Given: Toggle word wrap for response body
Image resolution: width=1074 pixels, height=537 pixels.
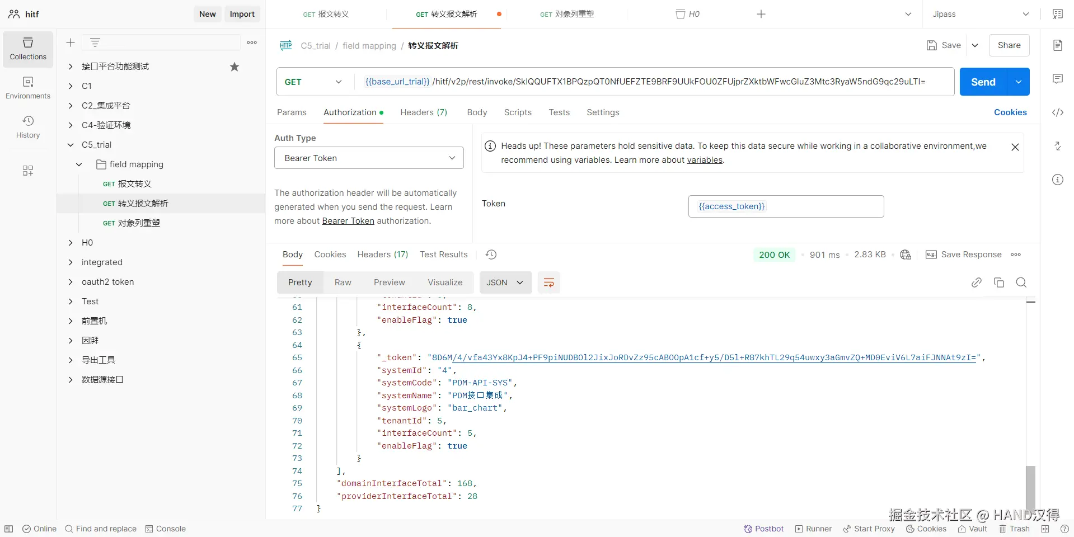Looking at the screenshot, I should point(548,282).
